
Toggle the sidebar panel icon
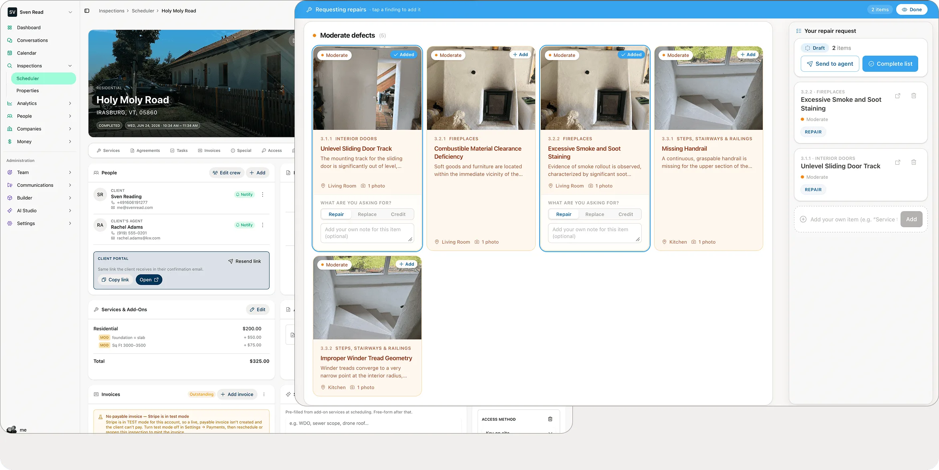pos(87,11)
